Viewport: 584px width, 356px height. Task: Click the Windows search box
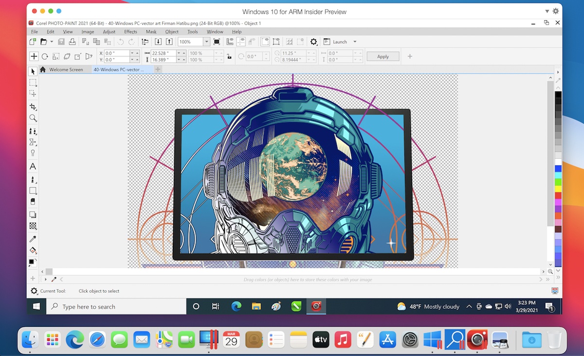pyautogui.click(x=116, y=306)
